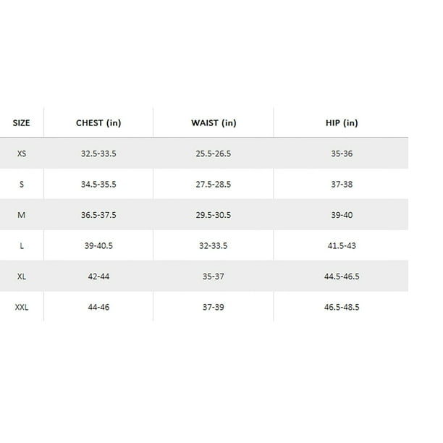Viewport: 443px width, 443px height.
Task: Select the XL waist value 35-37
Action: pyautogui.click(x=214, y=277)
